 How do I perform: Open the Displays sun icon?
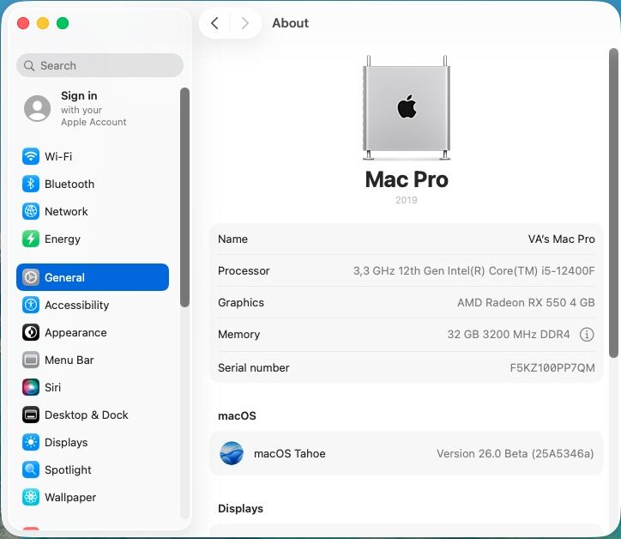(x=31, y=442)
